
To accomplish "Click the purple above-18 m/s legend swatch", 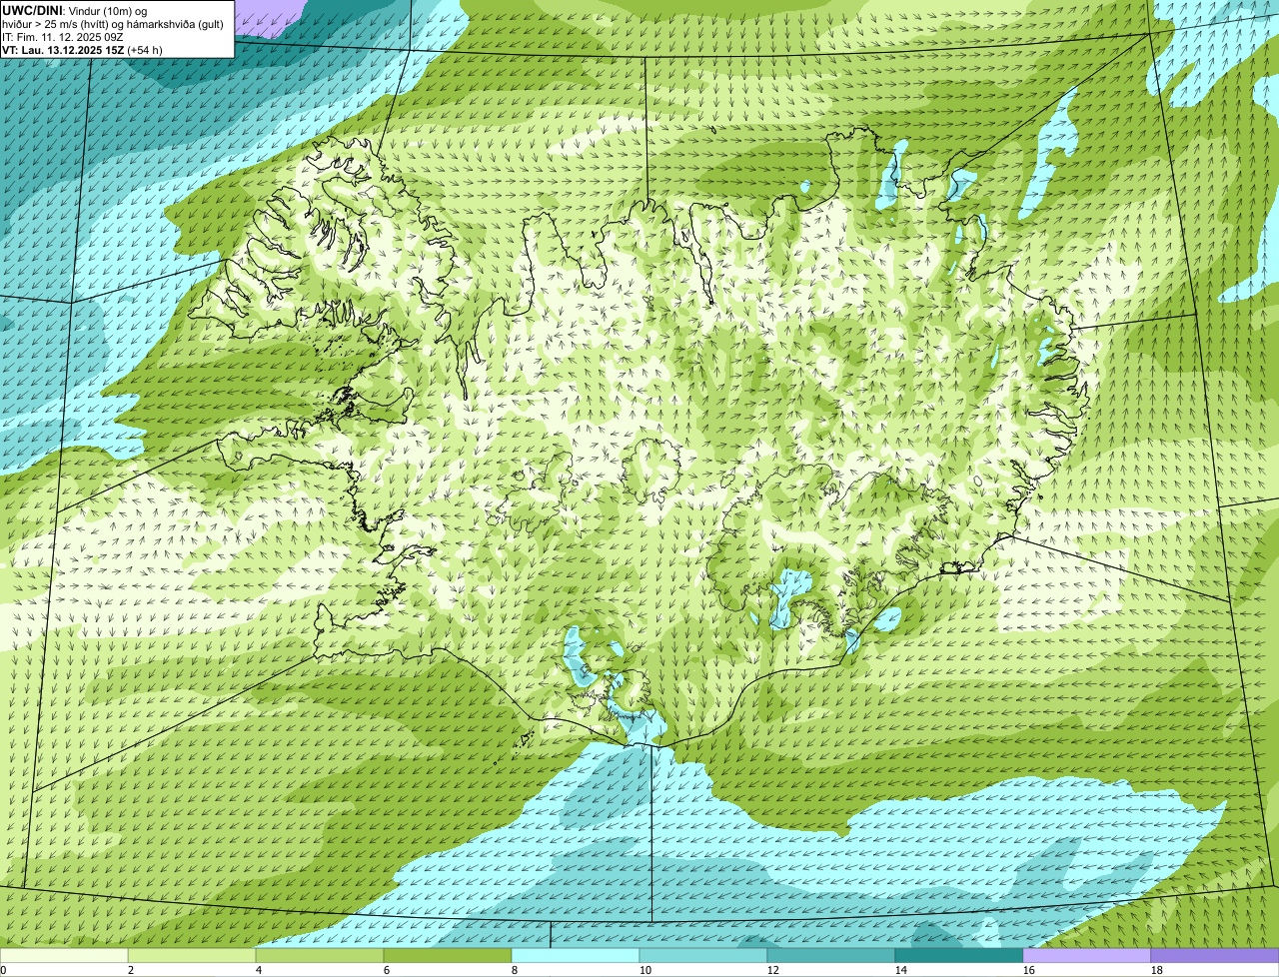I will point(1215,956).
